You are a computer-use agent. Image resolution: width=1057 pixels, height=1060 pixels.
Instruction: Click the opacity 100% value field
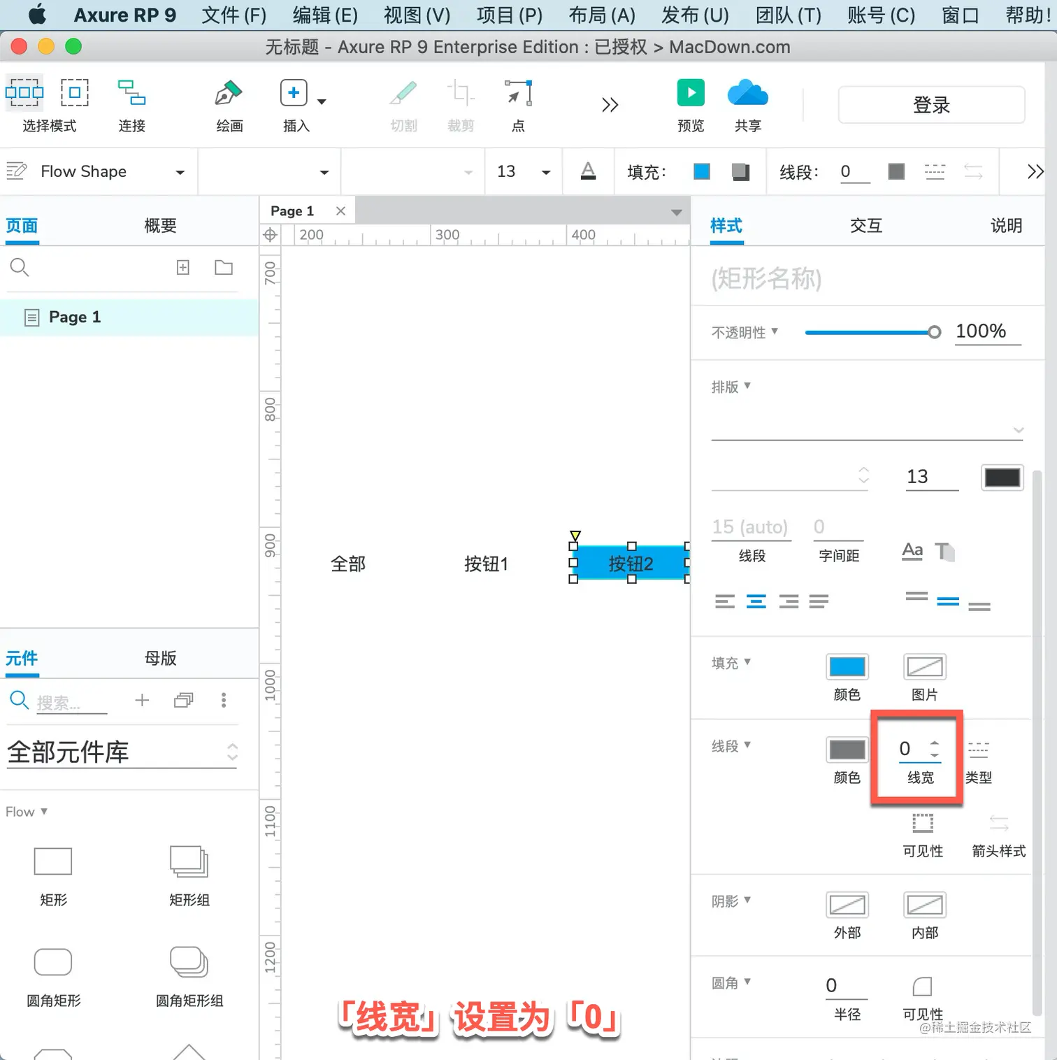click(987, 331)
